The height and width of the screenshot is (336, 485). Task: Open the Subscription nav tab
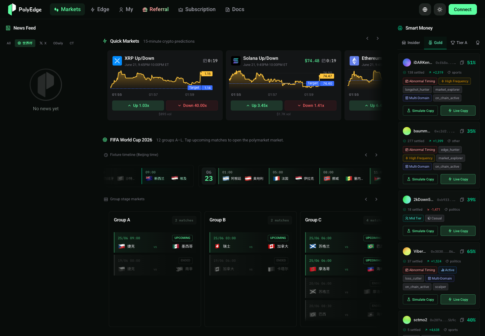pos(197,9)
